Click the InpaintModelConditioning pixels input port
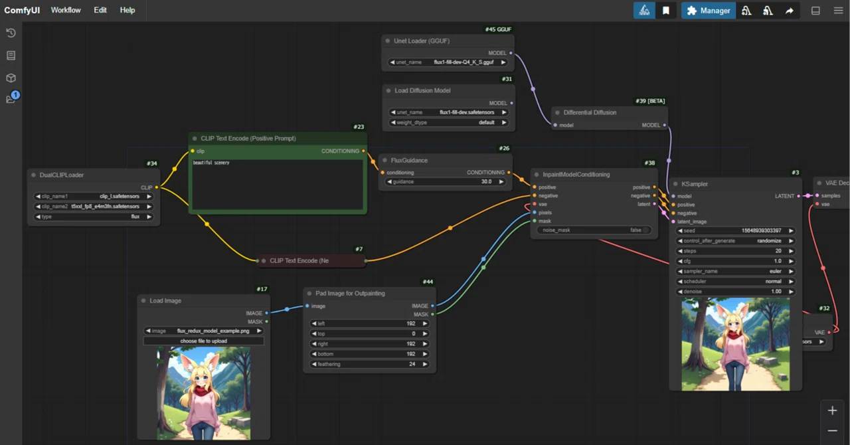 pyautogui.click(x=535, y=213)
